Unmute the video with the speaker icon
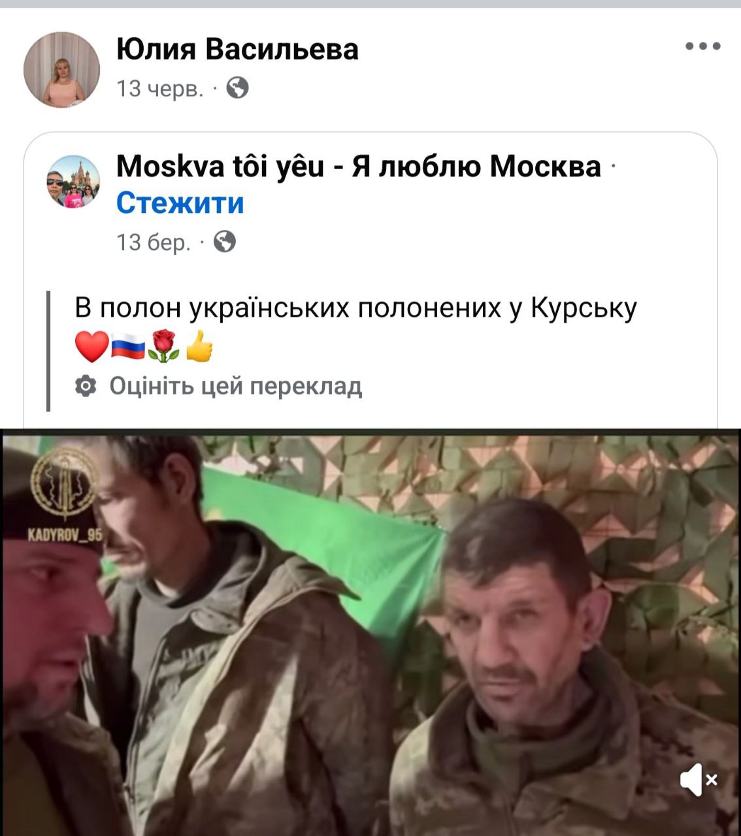This screenshot has height=836, width=741. click(698, 779)
